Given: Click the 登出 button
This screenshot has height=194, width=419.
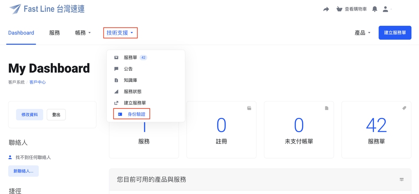Looking at the screenshot, I should point(56,115).
